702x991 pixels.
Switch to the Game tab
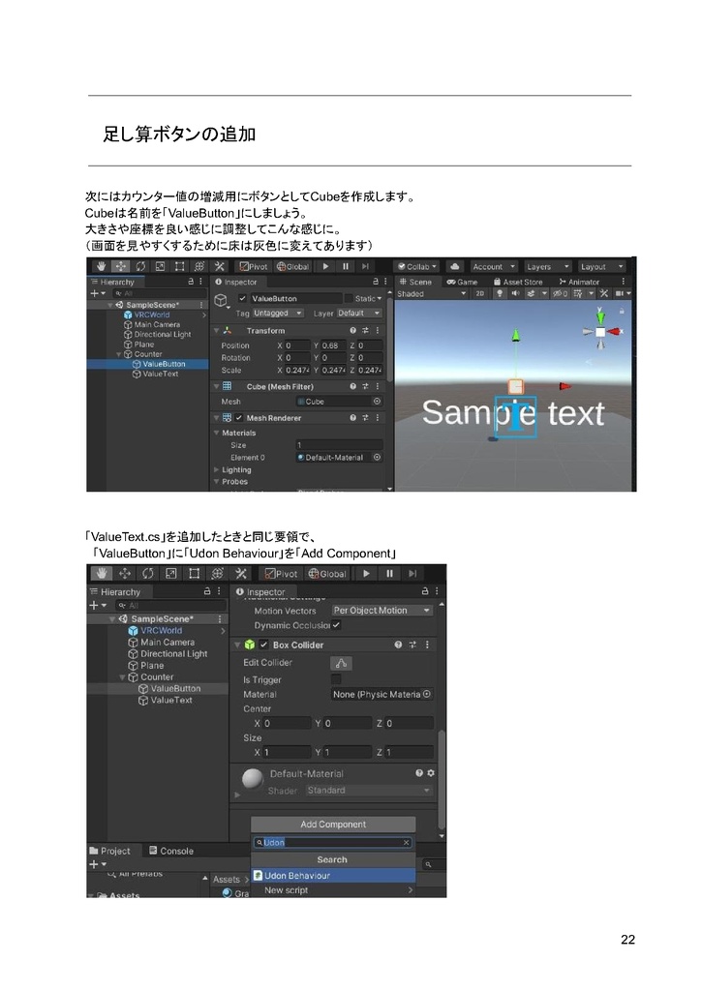click(x=462, y=282)
